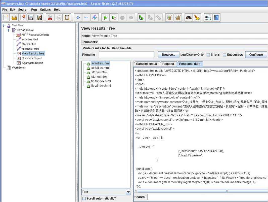Open the Edit menu

[13, 10]
